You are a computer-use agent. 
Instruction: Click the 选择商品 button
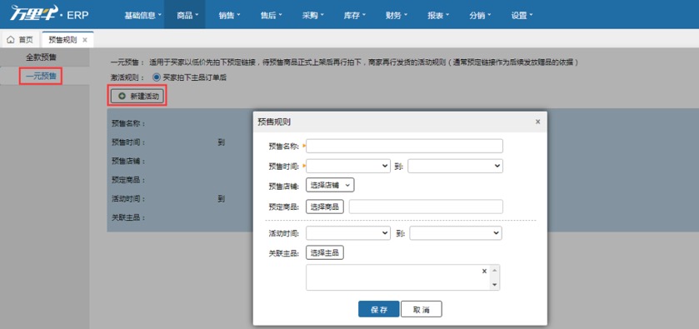(x=325, y=207)
